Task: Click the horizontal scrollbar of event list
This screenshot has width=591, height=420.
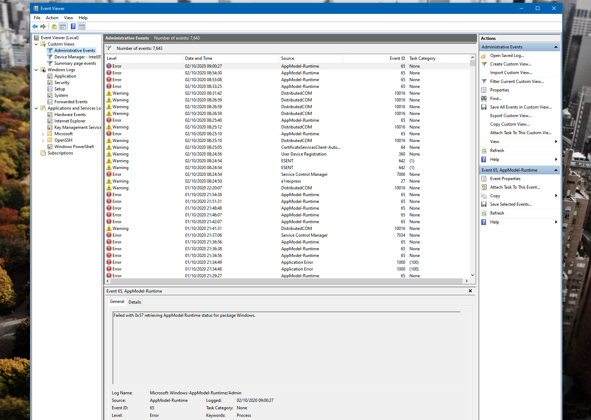Action: pos(287,281)
